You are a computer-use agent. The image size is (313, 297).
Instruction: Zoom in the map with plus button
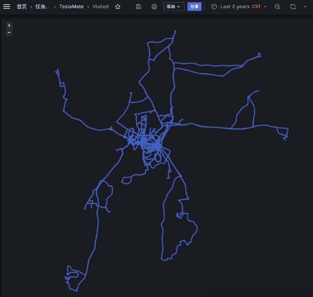pos(9,25)
